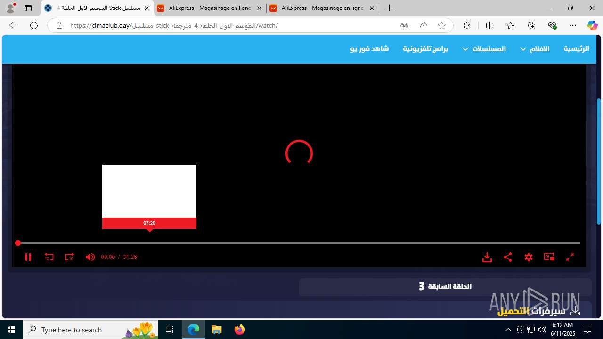This screenshot has height=339, width=603.
Task: Open tab actions menu
Action: (28, 8)
